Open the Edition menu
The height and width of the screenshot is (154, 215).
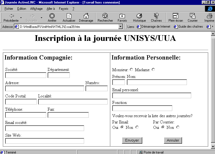[22, 9]
